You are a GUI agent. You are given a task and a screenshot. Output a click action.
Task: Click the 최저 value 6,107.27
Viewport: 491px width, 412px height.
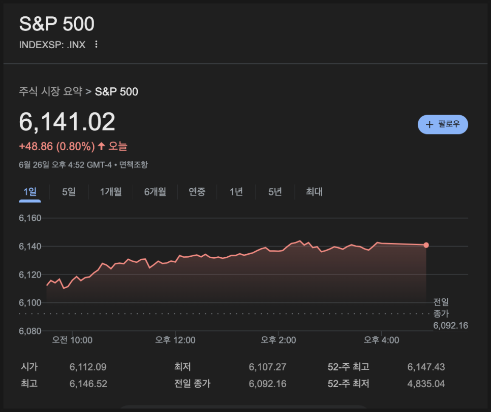267,367
